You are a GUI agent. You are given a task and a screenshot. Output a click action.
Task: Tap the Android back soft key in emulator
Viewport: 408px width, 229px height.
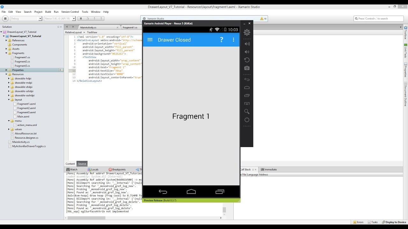click(163, 192)
